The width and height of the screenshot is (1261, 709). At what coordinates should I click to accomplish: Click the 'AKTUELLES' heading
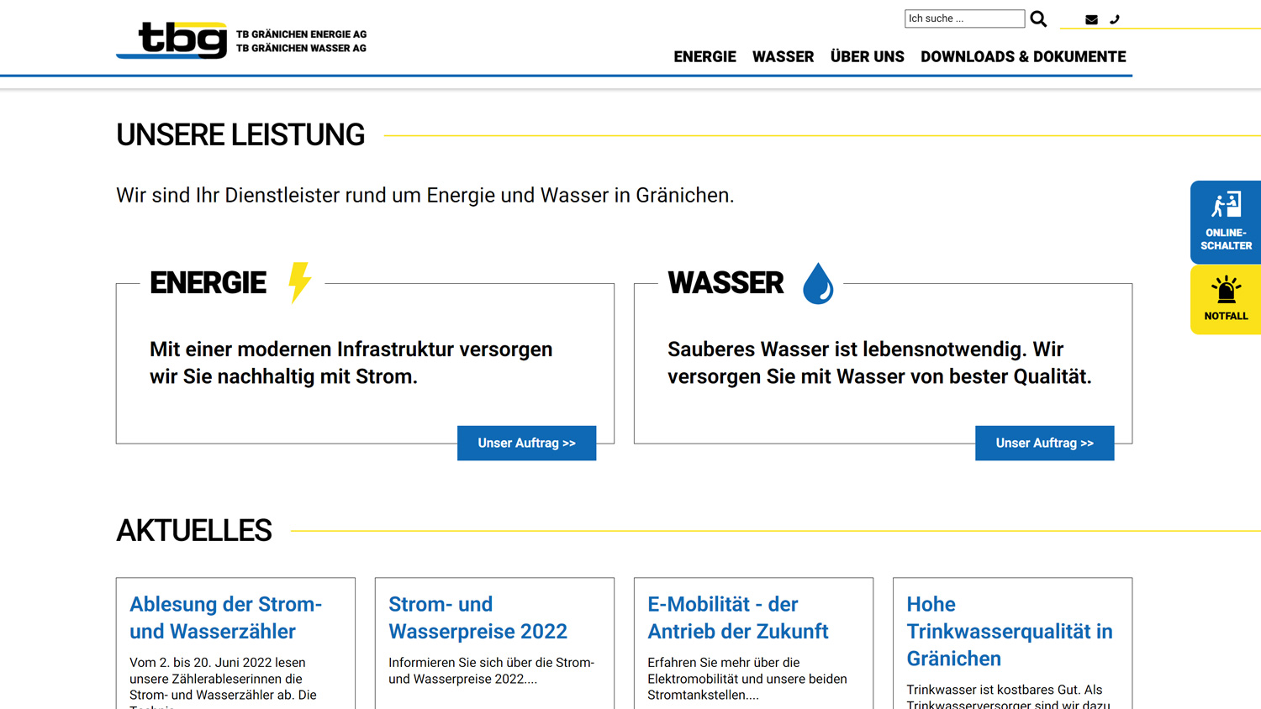pyautogui.click(x=193, y=531)
